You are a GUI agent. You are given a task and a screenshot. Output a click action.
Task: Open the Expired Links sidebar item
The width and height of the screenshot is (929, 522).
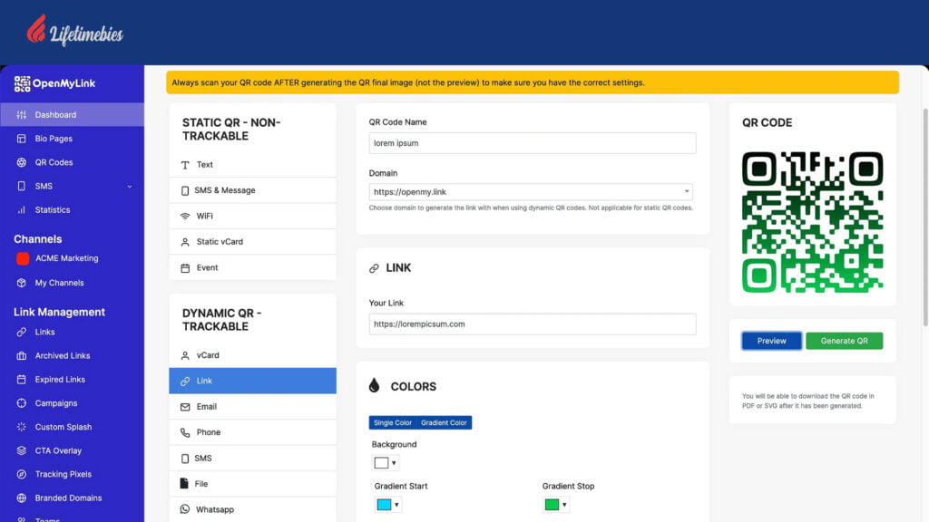72,380
